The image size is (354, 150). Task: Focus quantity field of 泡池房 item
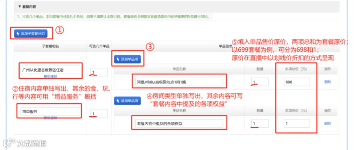pyautogui.click(x=260, y=82)
